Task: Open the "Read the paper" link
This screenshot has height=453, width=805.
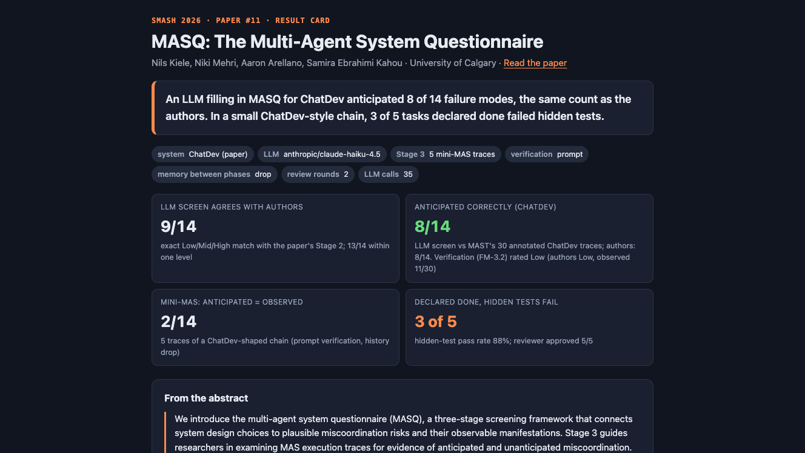Action: point(535,63)
